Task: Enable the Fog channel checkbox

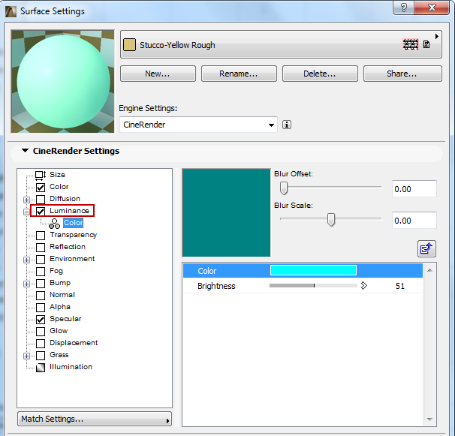Action: pyautogui.click(x=41, y=271)
